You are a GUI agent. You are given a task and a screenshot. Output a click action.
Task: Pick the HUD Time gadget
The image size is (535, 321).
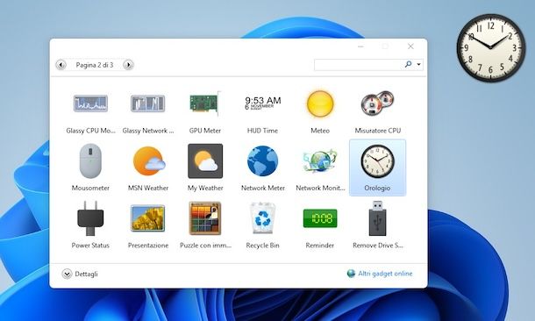[x=263, y=103]
